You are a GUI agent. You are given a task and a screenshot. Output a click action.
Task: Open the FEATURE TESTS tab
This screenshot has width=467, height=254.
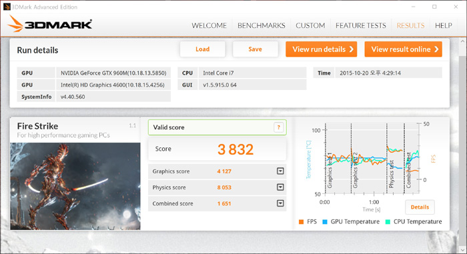[x=361, y=25]
